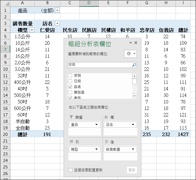
Task: Click the 篩選 area funnel icon
Action: (x=71, y=117)
